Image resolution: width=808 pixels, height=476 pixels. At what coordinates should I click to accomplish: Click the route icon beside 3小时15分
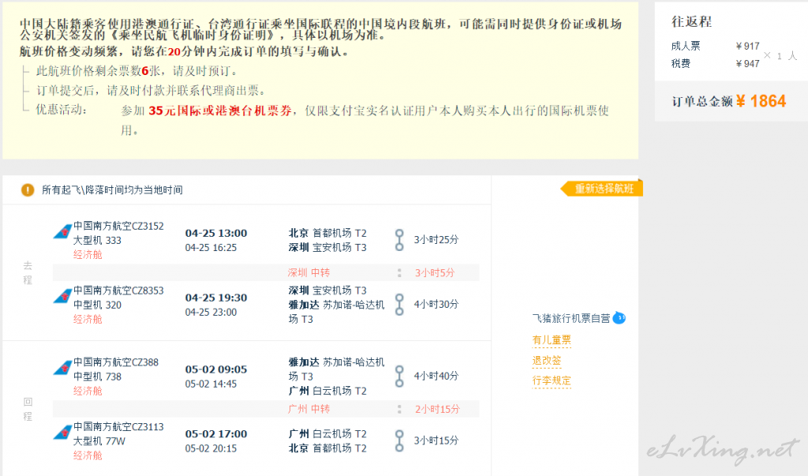(x=399, y=440)
